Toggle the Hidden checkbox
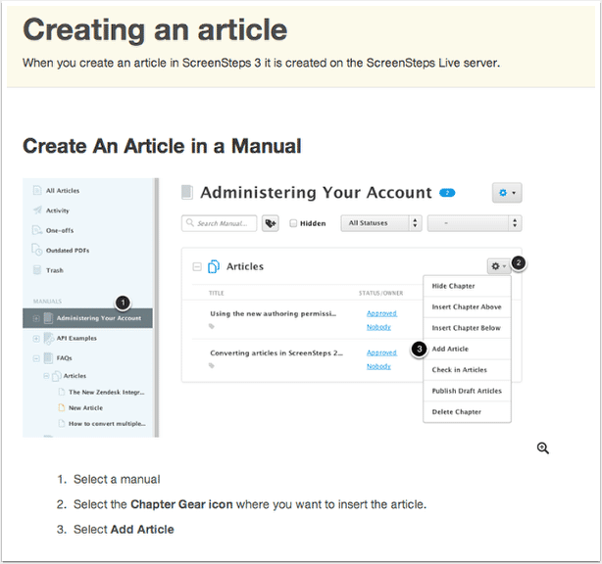 point(293,223)
